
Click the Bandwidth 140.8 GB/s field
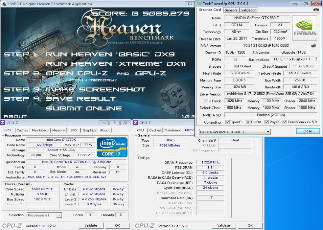tap(300, 87)
